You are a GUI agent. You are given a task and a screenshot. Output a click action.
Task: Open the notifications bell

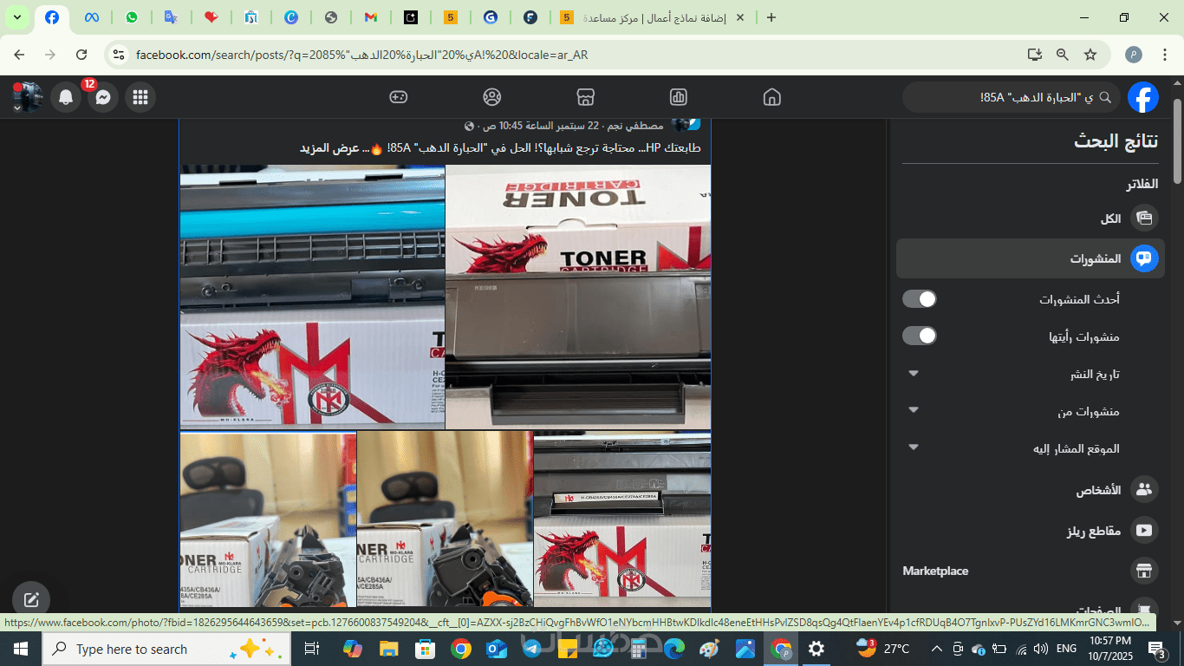66,97
